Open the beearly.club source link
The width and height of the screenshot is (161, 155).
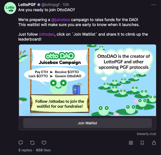(x=146, y=134)
